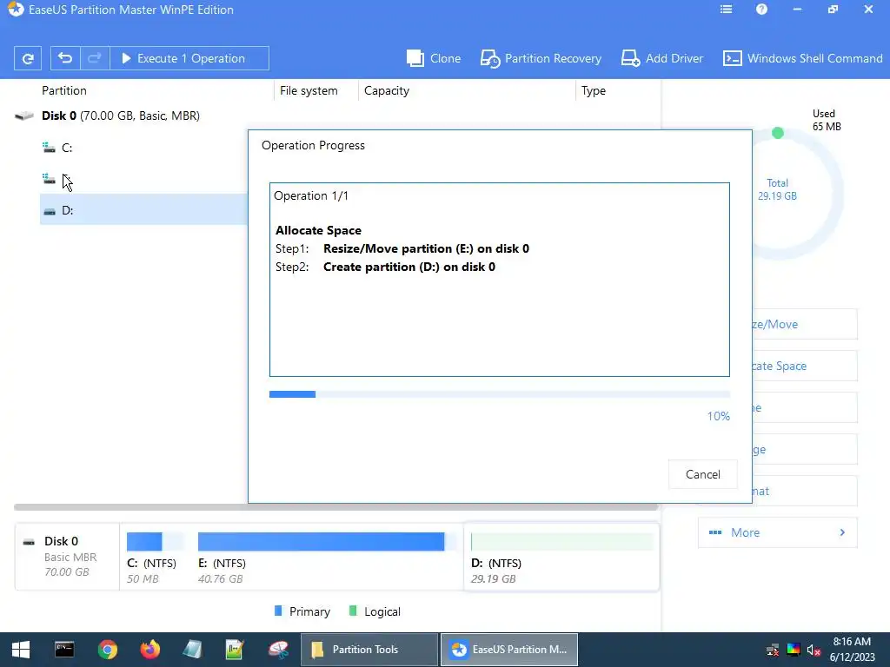Click the Partition column header

(x=64, y=90)
